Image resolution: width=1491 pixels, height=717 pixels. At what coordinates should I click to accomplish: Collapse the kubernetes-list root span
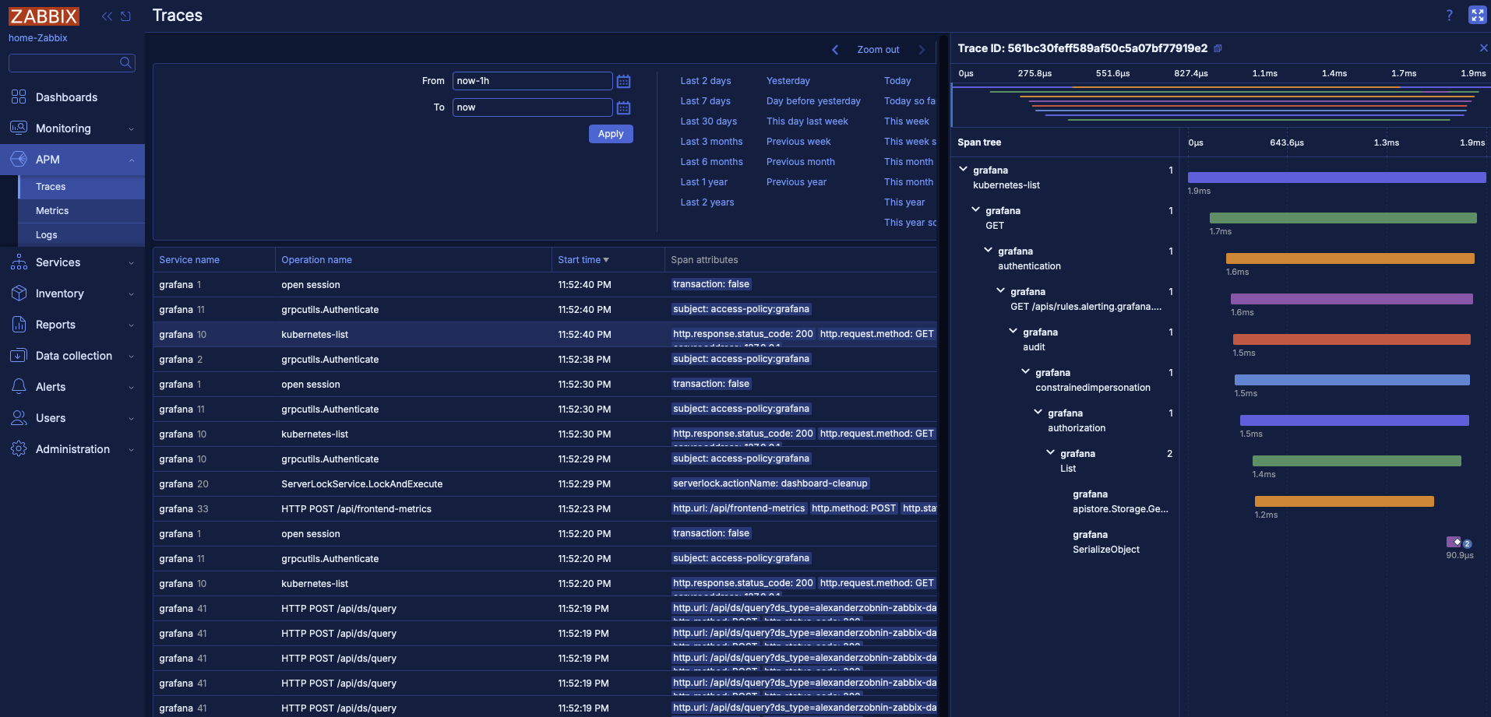coord(963,169)
